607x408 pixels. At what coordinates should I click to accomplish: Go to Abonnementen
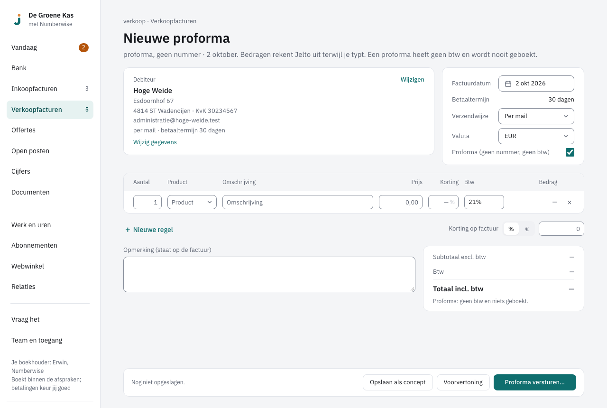coord(50,245)
